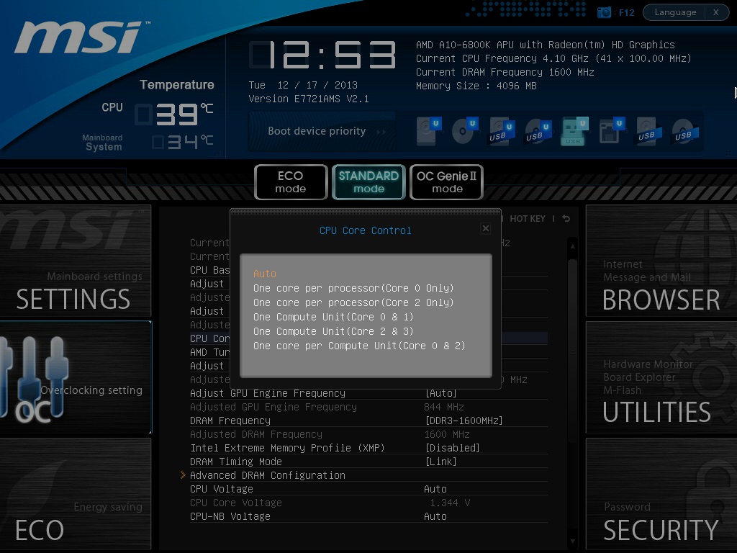Select the UEFI floppy disk boot device icon
The image size is (737, 553).
pyautogui.click(x=612, y=131)
